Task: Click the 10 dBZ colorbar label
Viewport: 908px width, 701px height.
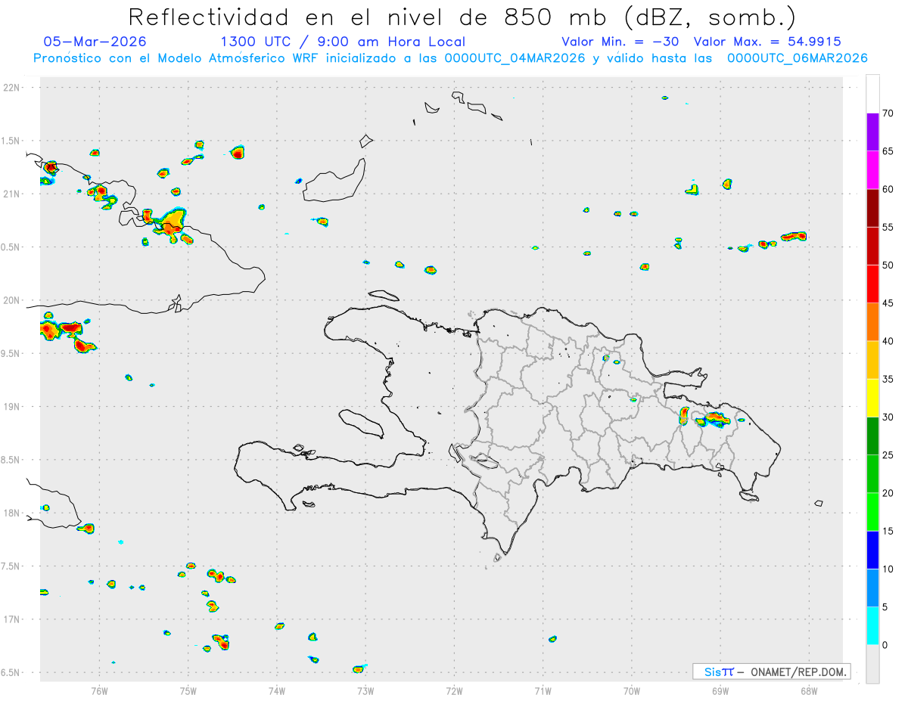Action: pyautogui.click(x=888, y=569)
